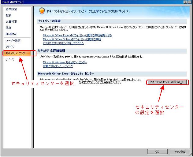Screen dimensions: 193x157
Task: Confirm the dialog with OK
Action: pos(157,151)
